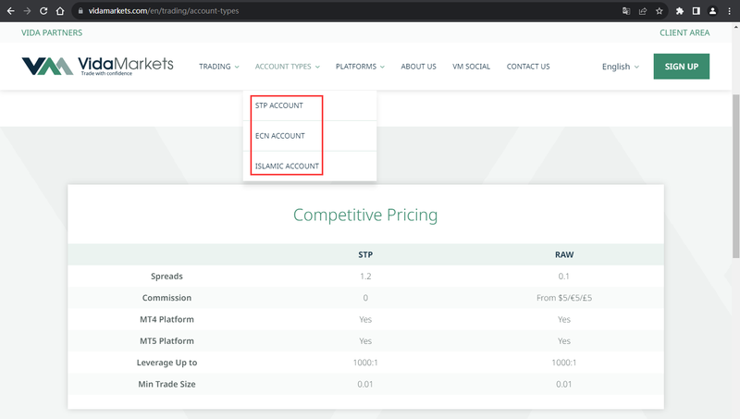Click the RAW leverage value 1000:1
The height and width of the screenshot is (419, 740).
pyautogui.click(x=564, y=363)
